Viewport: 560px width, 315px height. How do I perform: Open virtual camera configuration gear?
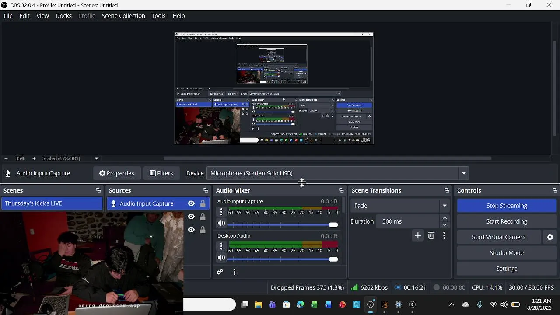550,237
